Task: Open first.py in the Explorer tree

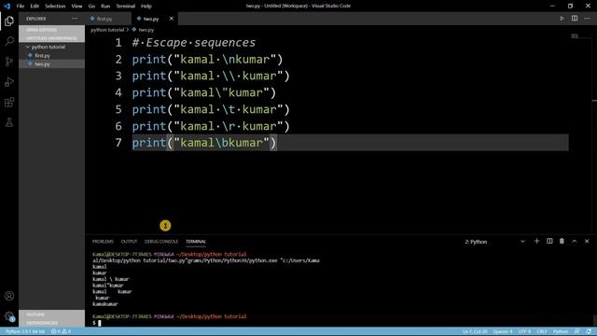Action: pos(42,56)
